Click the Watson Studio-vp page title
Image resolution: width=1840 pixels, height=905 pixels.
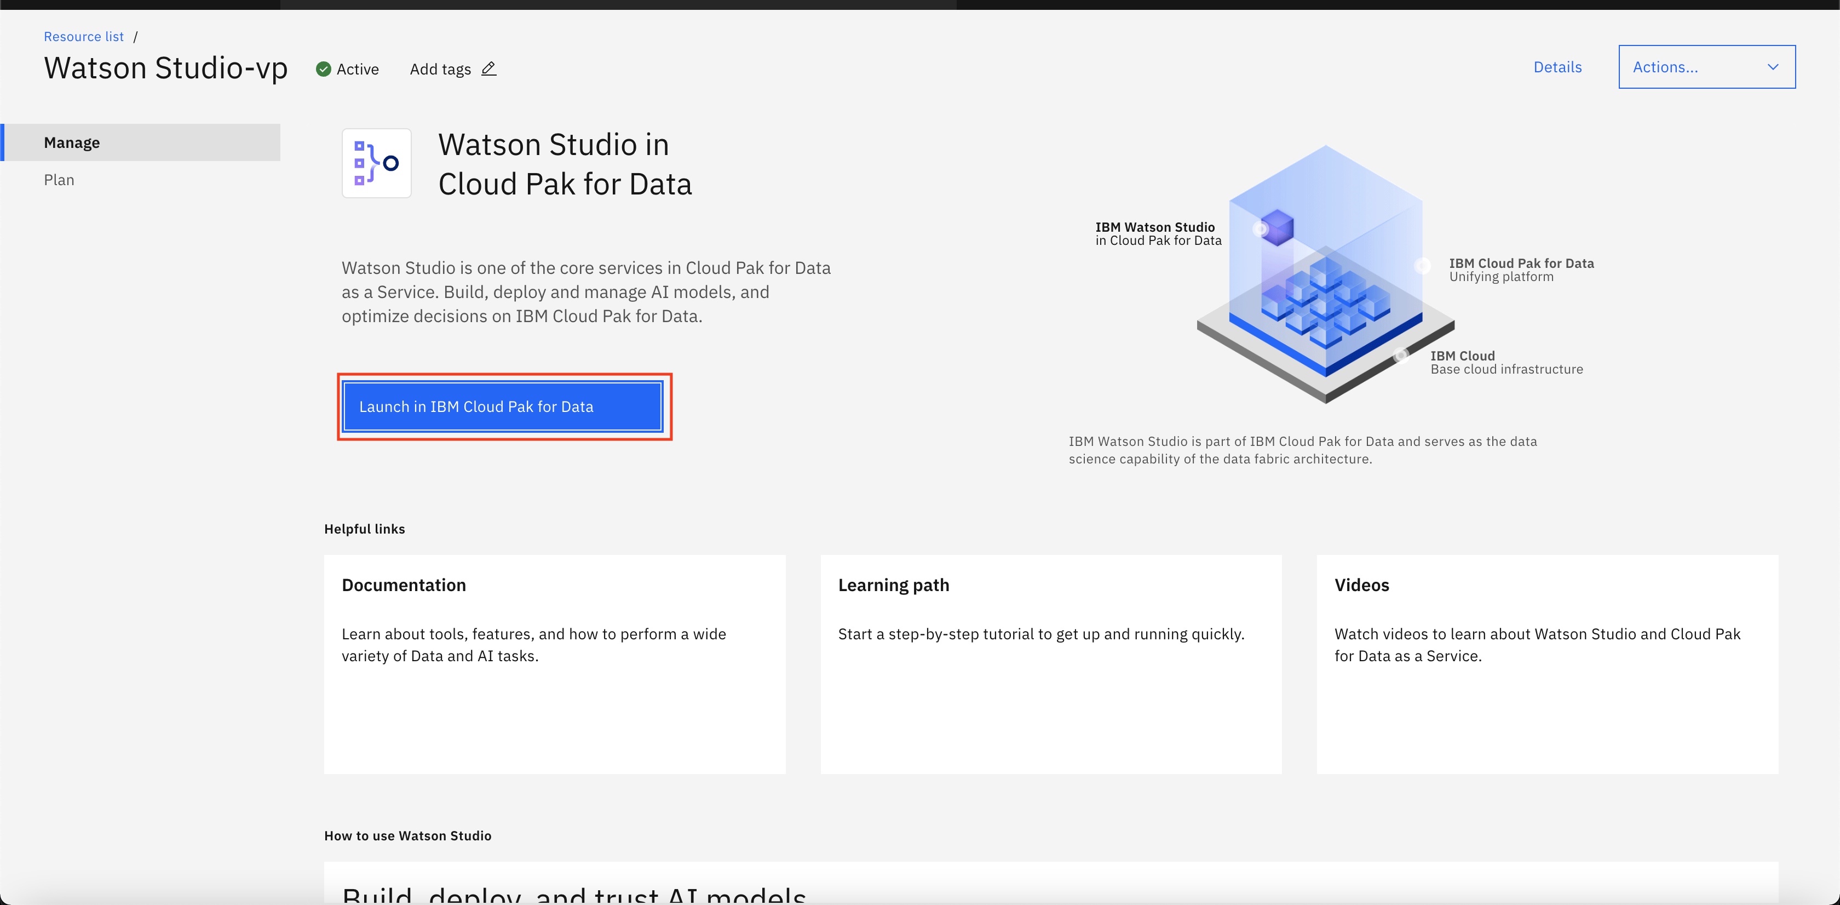click(x=166, y=68)
